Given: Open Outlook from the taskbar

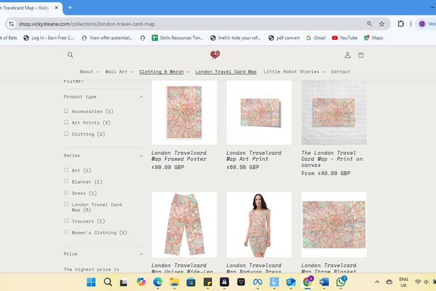Looking at the screenshot, I should pos(291,282).
